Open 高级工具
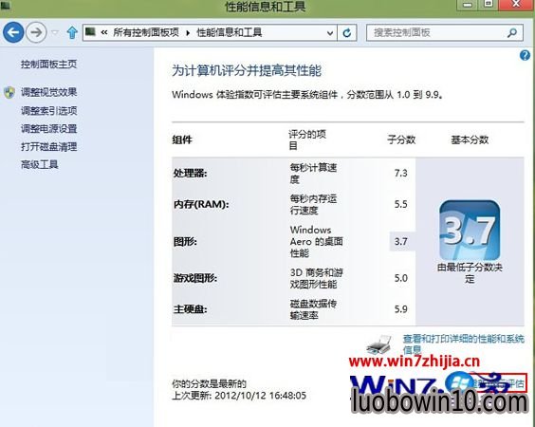The height and width of the screenshot is (427, 535). 39,165
